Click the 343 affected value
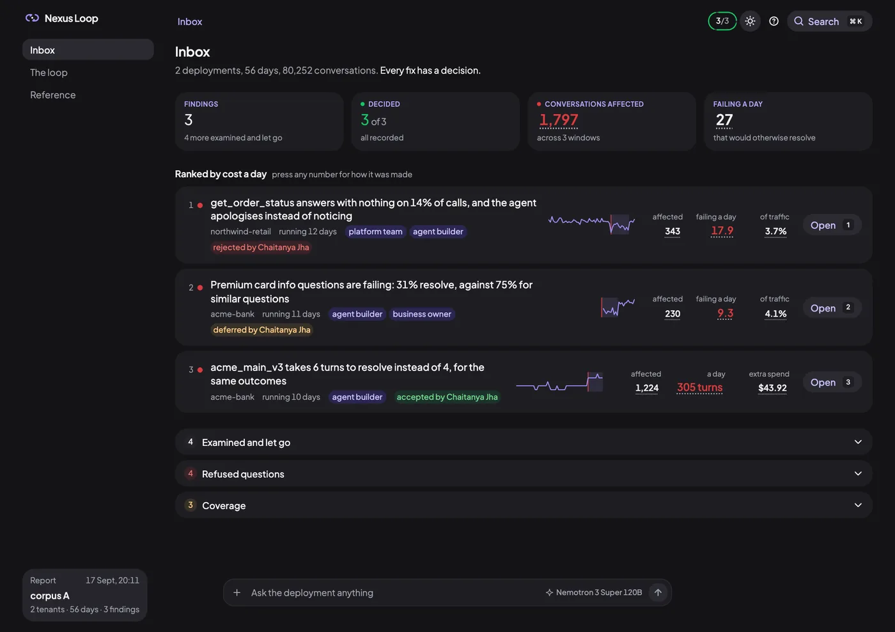The height and width of the screenshot is (632, 895). click(673, 232)
